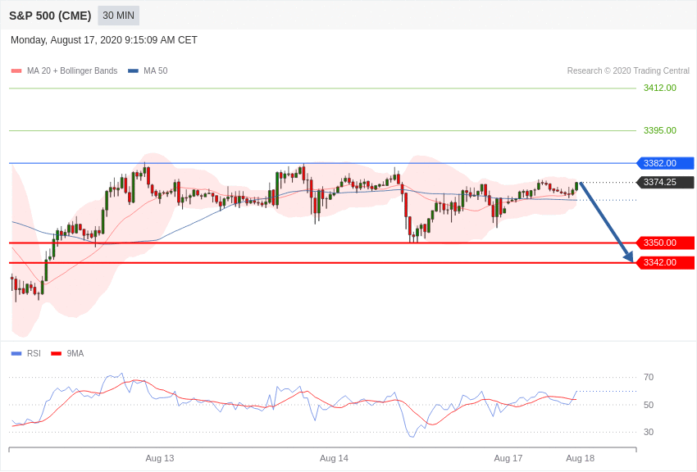Click the Aug 18 date axis label

tap(580, 458)
